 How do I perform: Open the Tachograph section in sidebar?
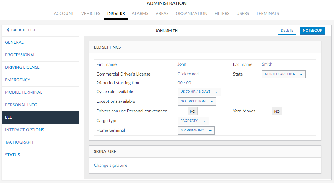19,142
